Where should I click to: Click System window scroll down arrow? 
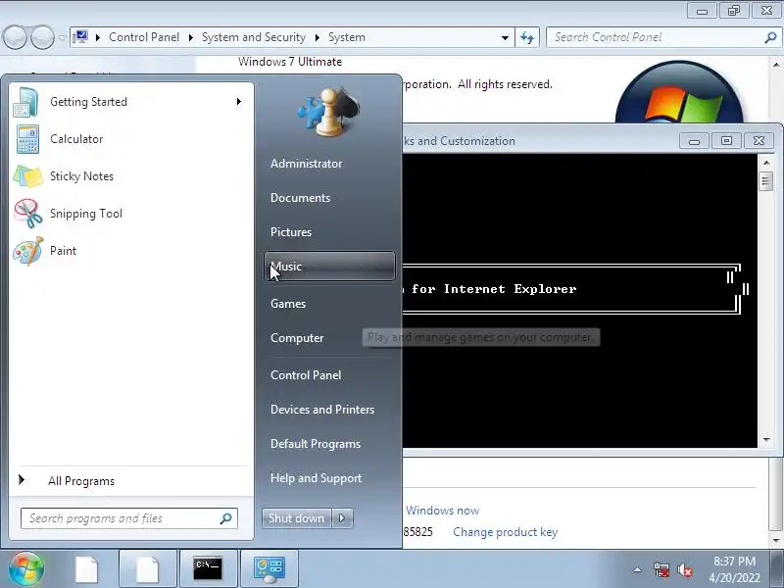click(776, 541)
